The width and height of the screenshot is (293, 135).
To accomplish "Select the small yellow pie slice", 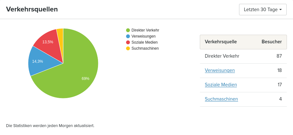I will [60, 37].
